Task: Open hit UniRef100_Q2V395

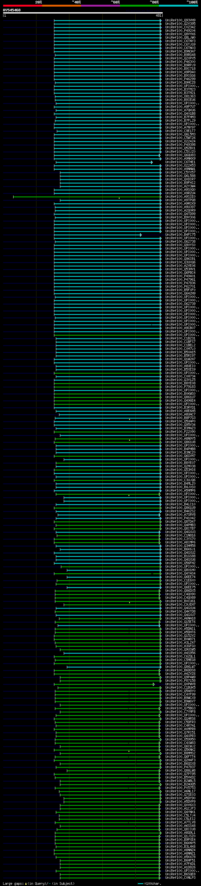Action: [180, 24]
